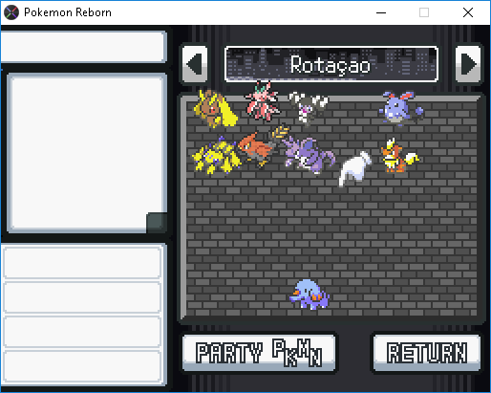Select the yellow and purple spider Pokemon

tap(217, 156)
